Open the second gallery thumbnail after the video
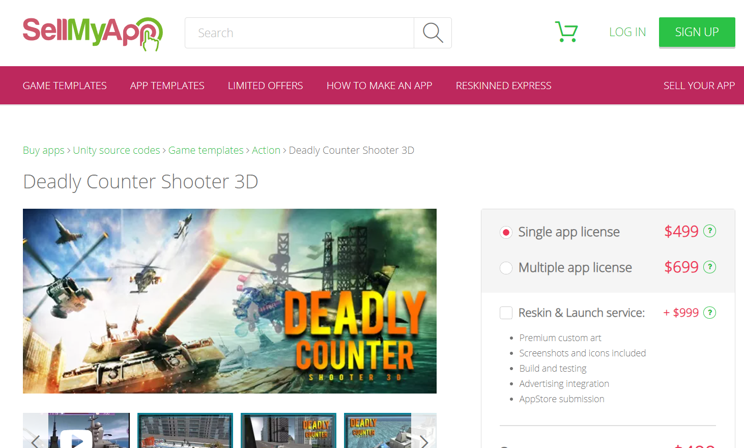This screenshot has width=744, height=448. coord(289,431)
